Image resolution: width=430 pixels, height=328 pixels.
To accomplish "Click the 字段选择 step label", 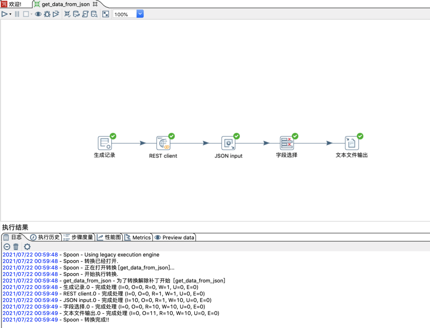I will (x=287, y=155).
